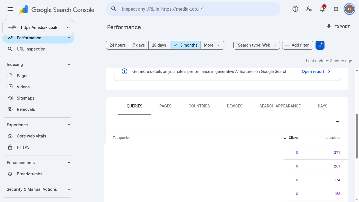Open the Search type: Web dropdown
The height and width of the screenshot is (202, 359).
tap(257, 45)
